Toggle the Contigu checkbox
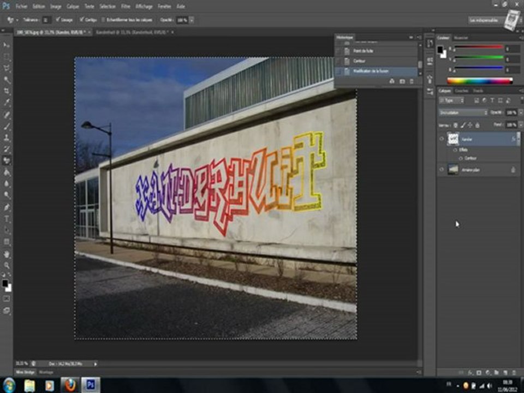Viewport: 524px width, 393px height. [x=81, y=20]
